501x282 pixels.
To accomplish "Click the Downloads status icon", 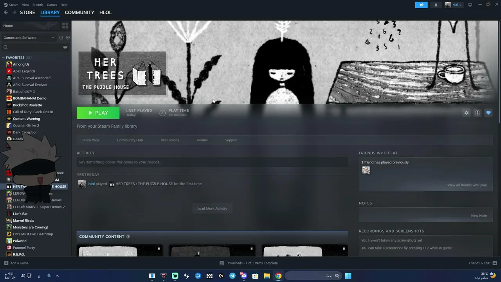I will (x=222, y=263).
